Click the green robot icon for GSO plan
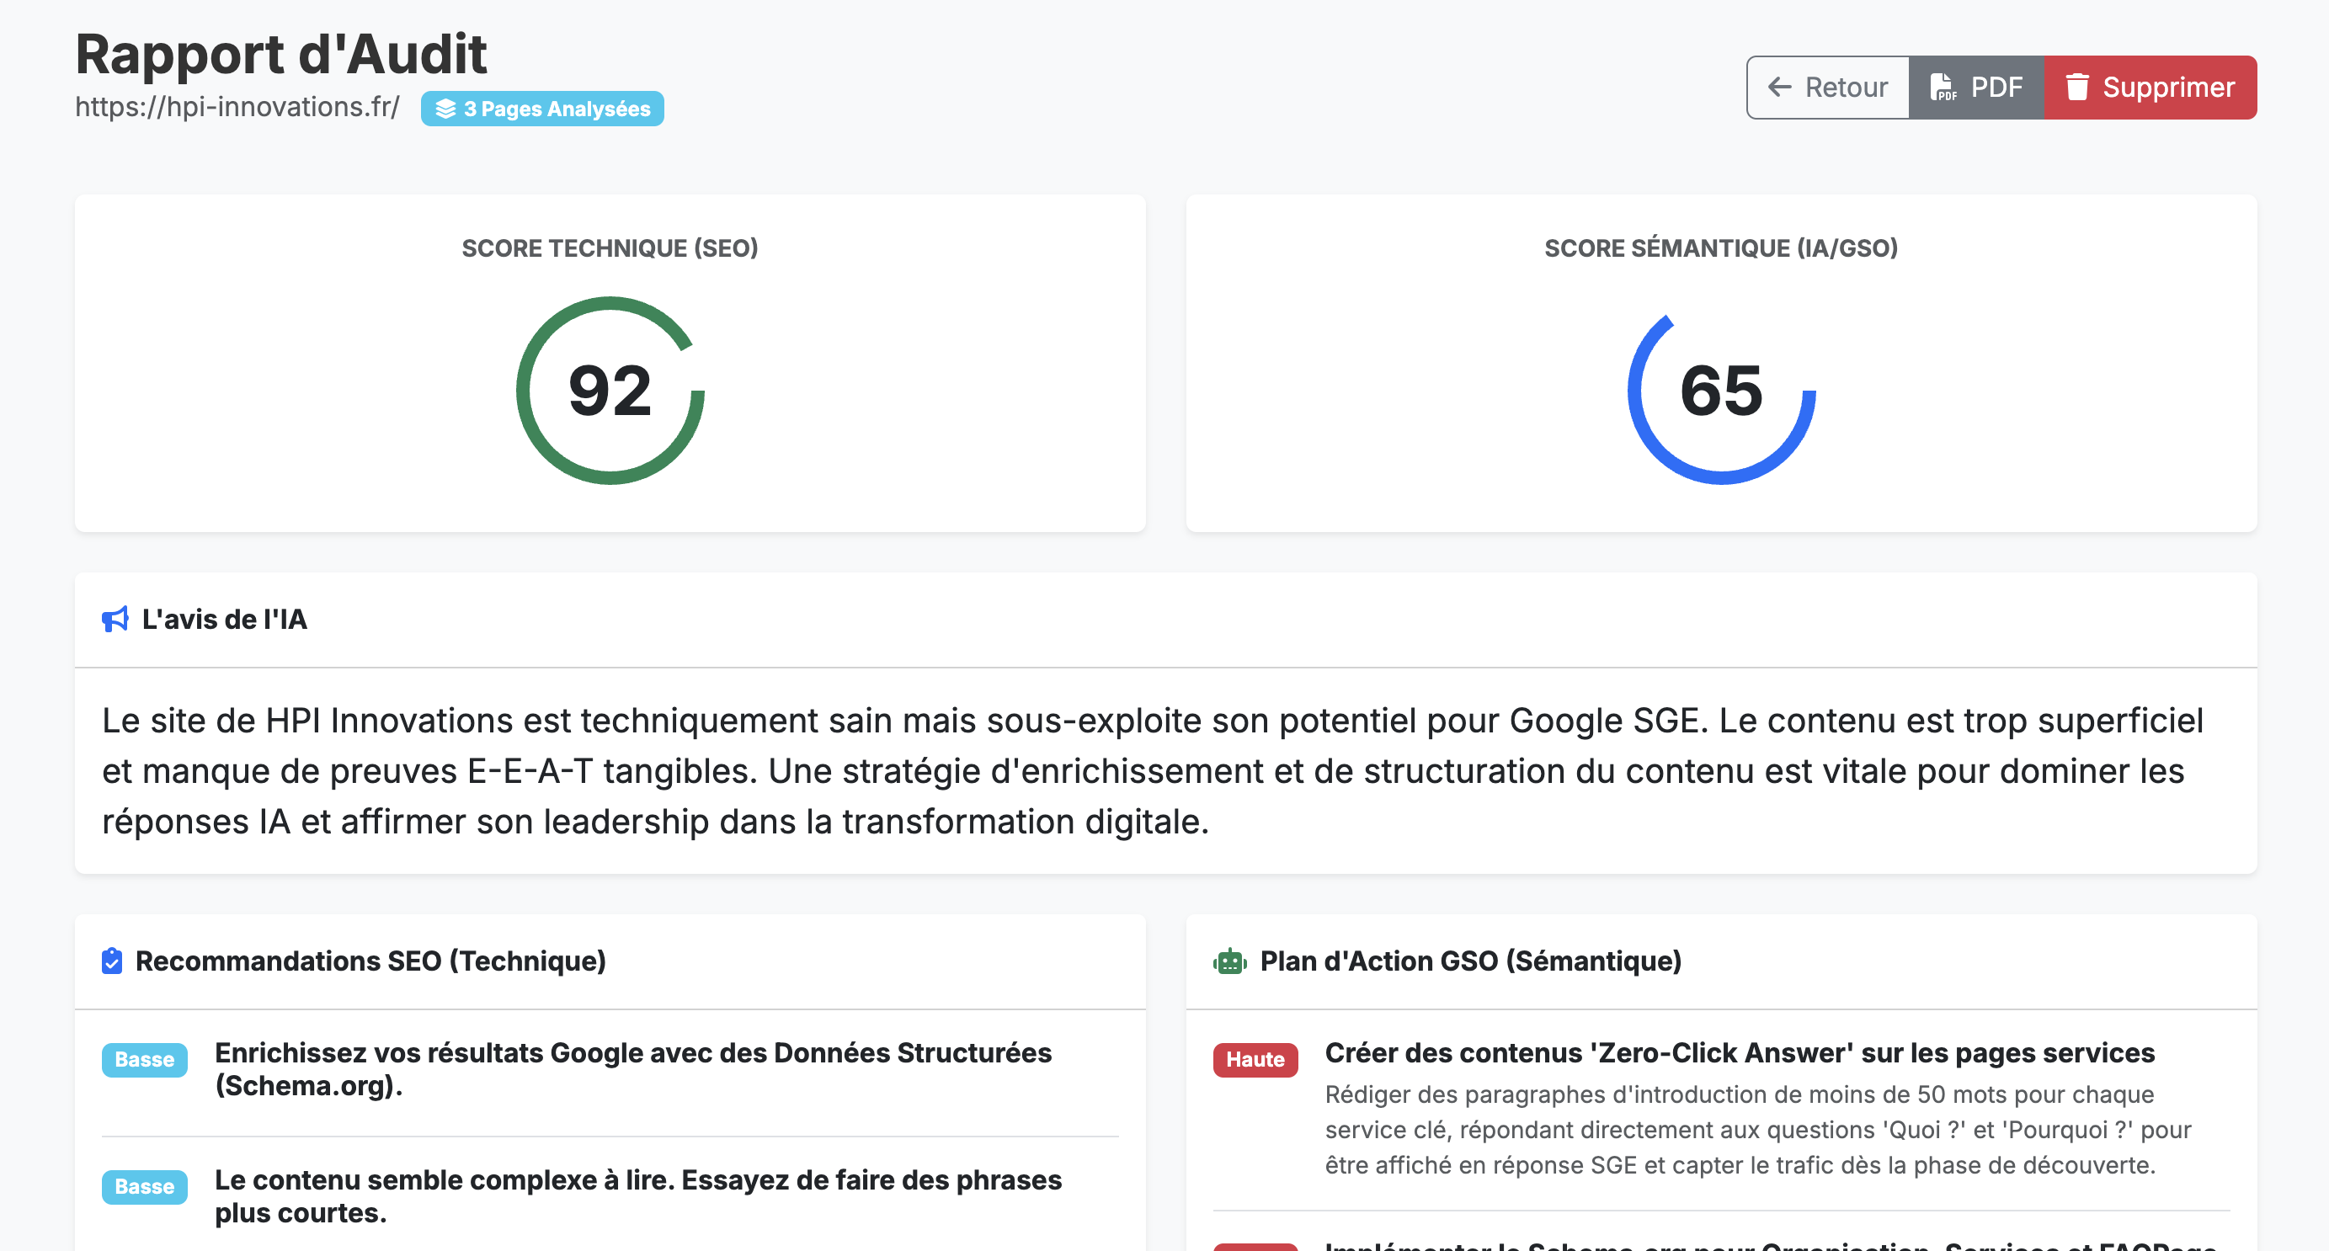 [1229, 961]
